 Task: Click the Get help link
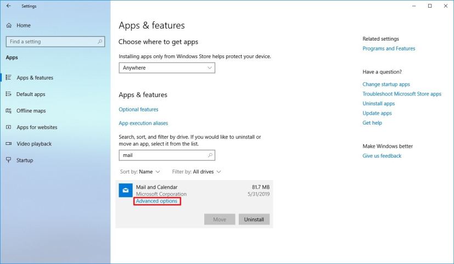tap(372, 123)
